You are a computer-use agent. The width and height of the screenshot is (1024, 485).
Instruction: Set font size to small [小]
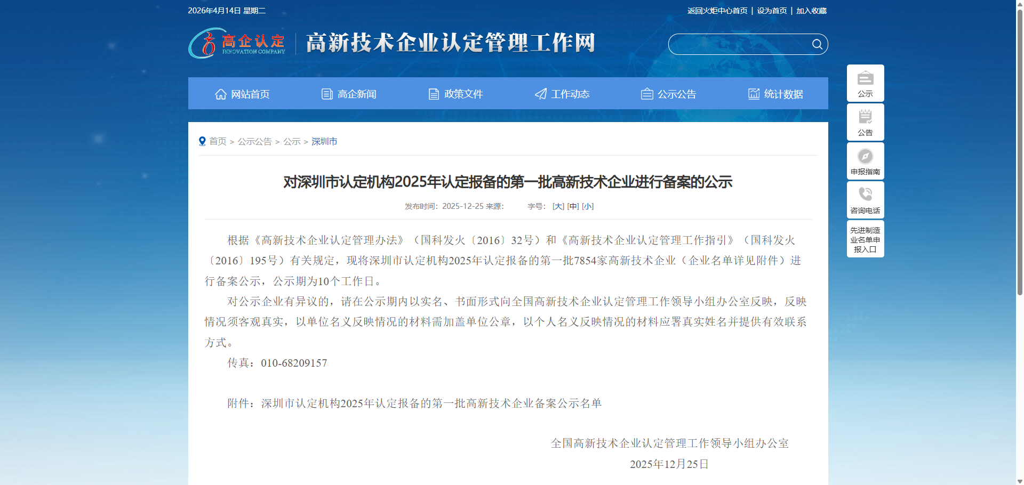pos(587,206)
